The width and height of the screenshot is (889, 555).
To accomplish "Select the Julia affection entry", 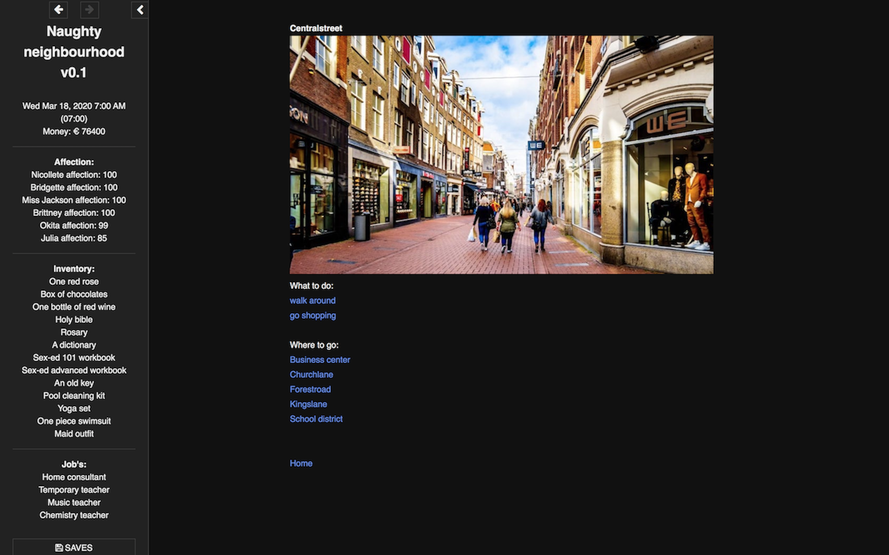I will [74, 238].
